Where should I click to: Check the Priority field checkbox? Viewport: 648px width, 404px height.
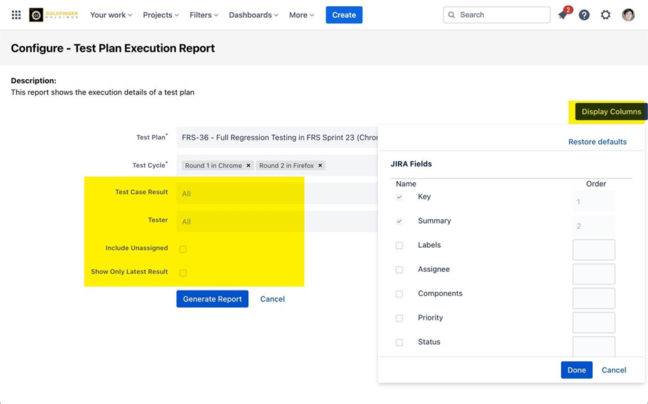(399, 318)
